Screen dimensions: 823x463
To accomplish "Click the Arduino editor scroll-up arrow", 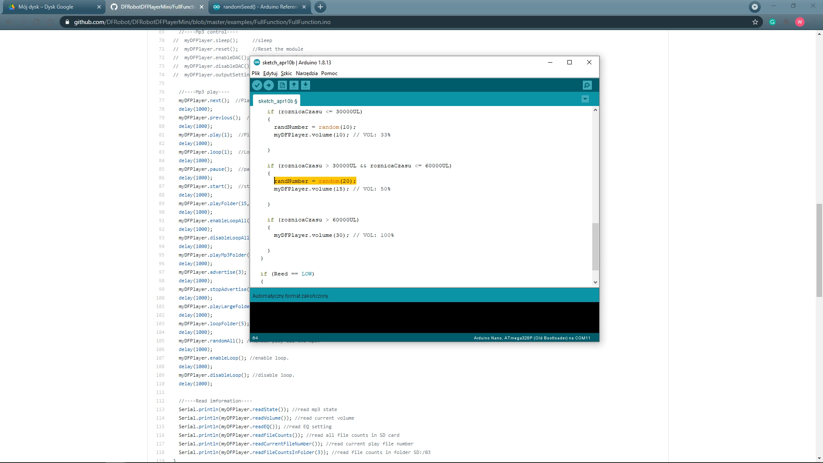I will pos(595,110).
